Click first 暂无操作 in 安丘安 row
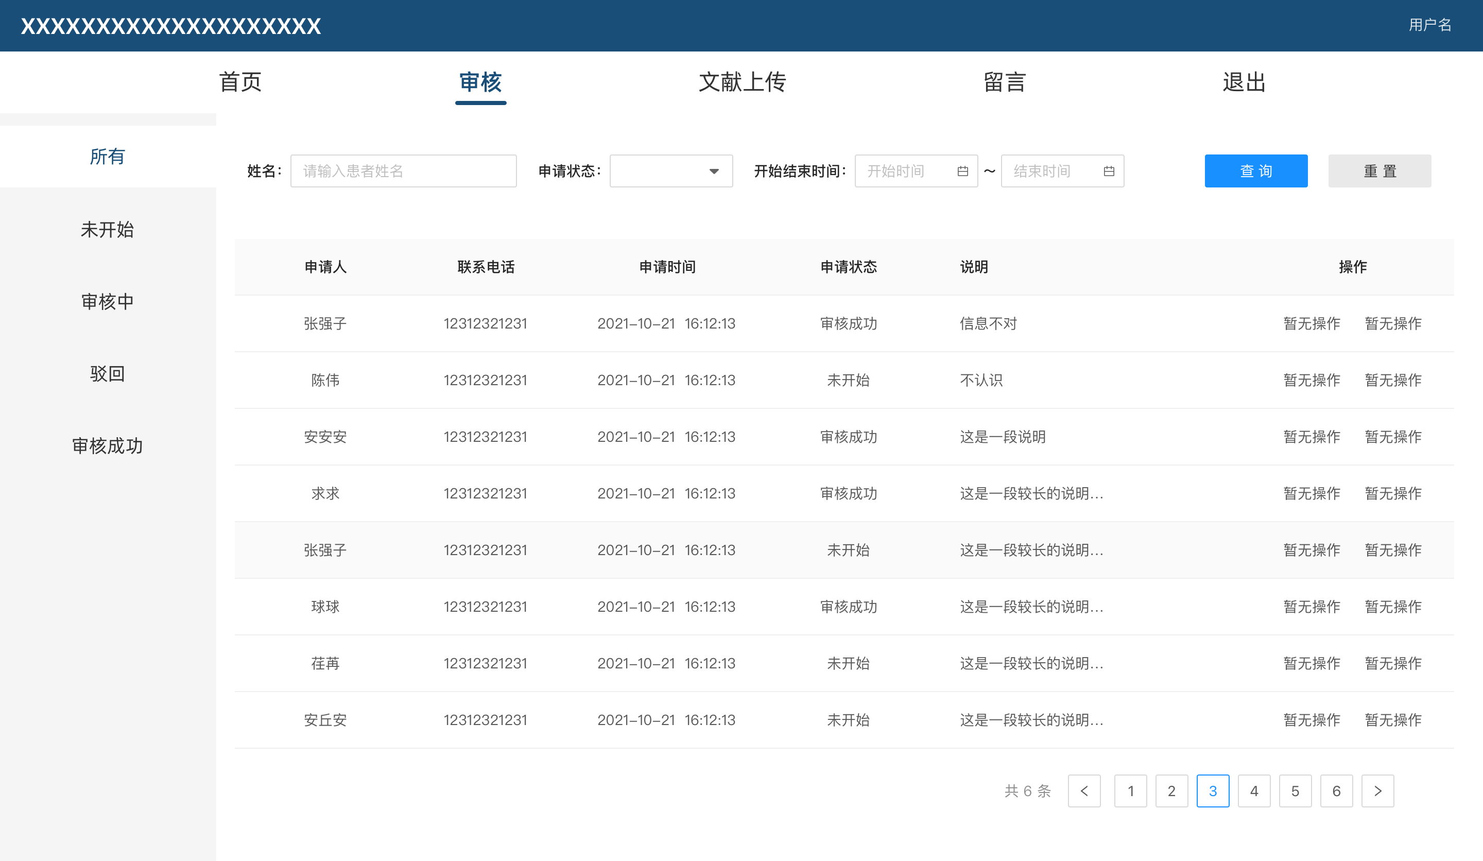The image size is (1483, 861). 1312,720
